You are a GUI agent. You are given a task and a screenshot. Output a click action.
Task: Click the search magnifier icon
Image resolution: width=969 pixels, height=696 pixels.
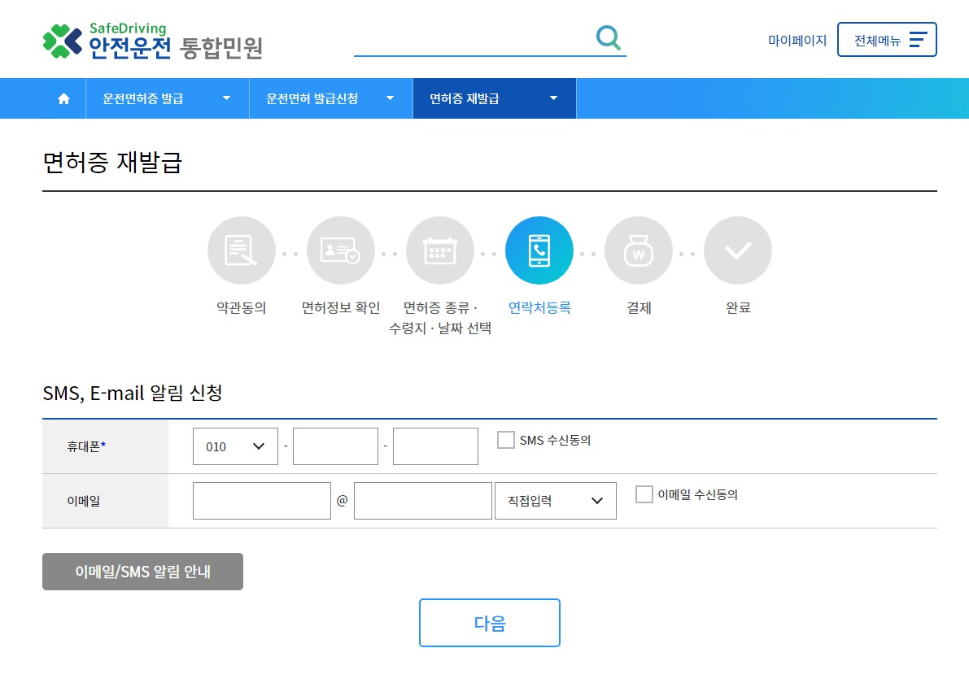(x=608, y=37)
